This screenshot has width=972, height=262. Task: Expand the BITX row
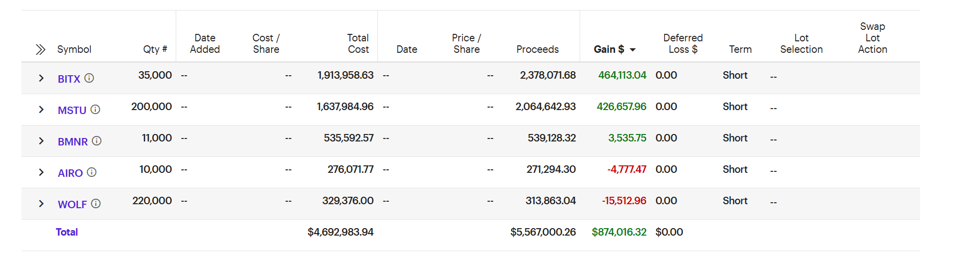tap(41, 78)
